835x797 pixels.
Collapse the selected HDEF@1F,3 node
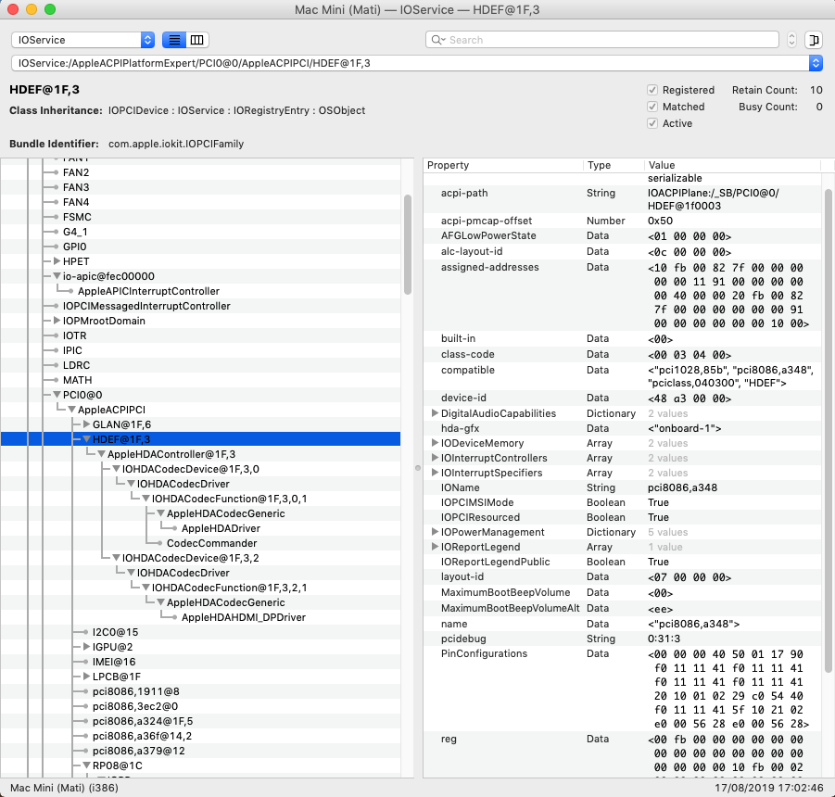pyautogui.click(x=86, y=439)
